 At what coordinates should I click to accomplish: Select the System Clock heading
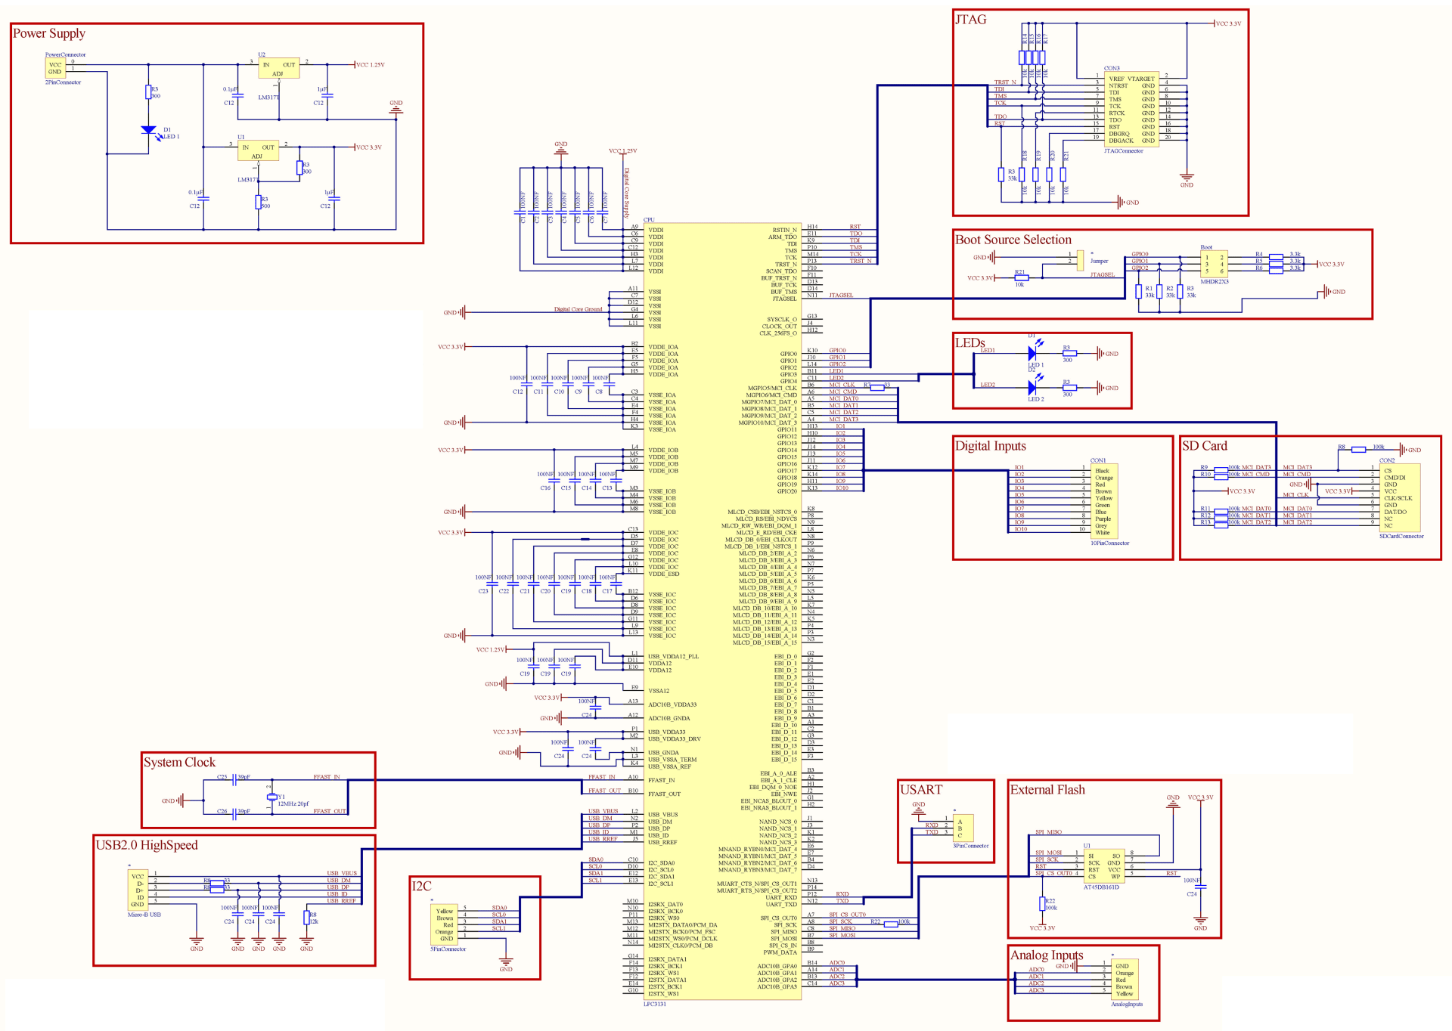tap(179, 763)
